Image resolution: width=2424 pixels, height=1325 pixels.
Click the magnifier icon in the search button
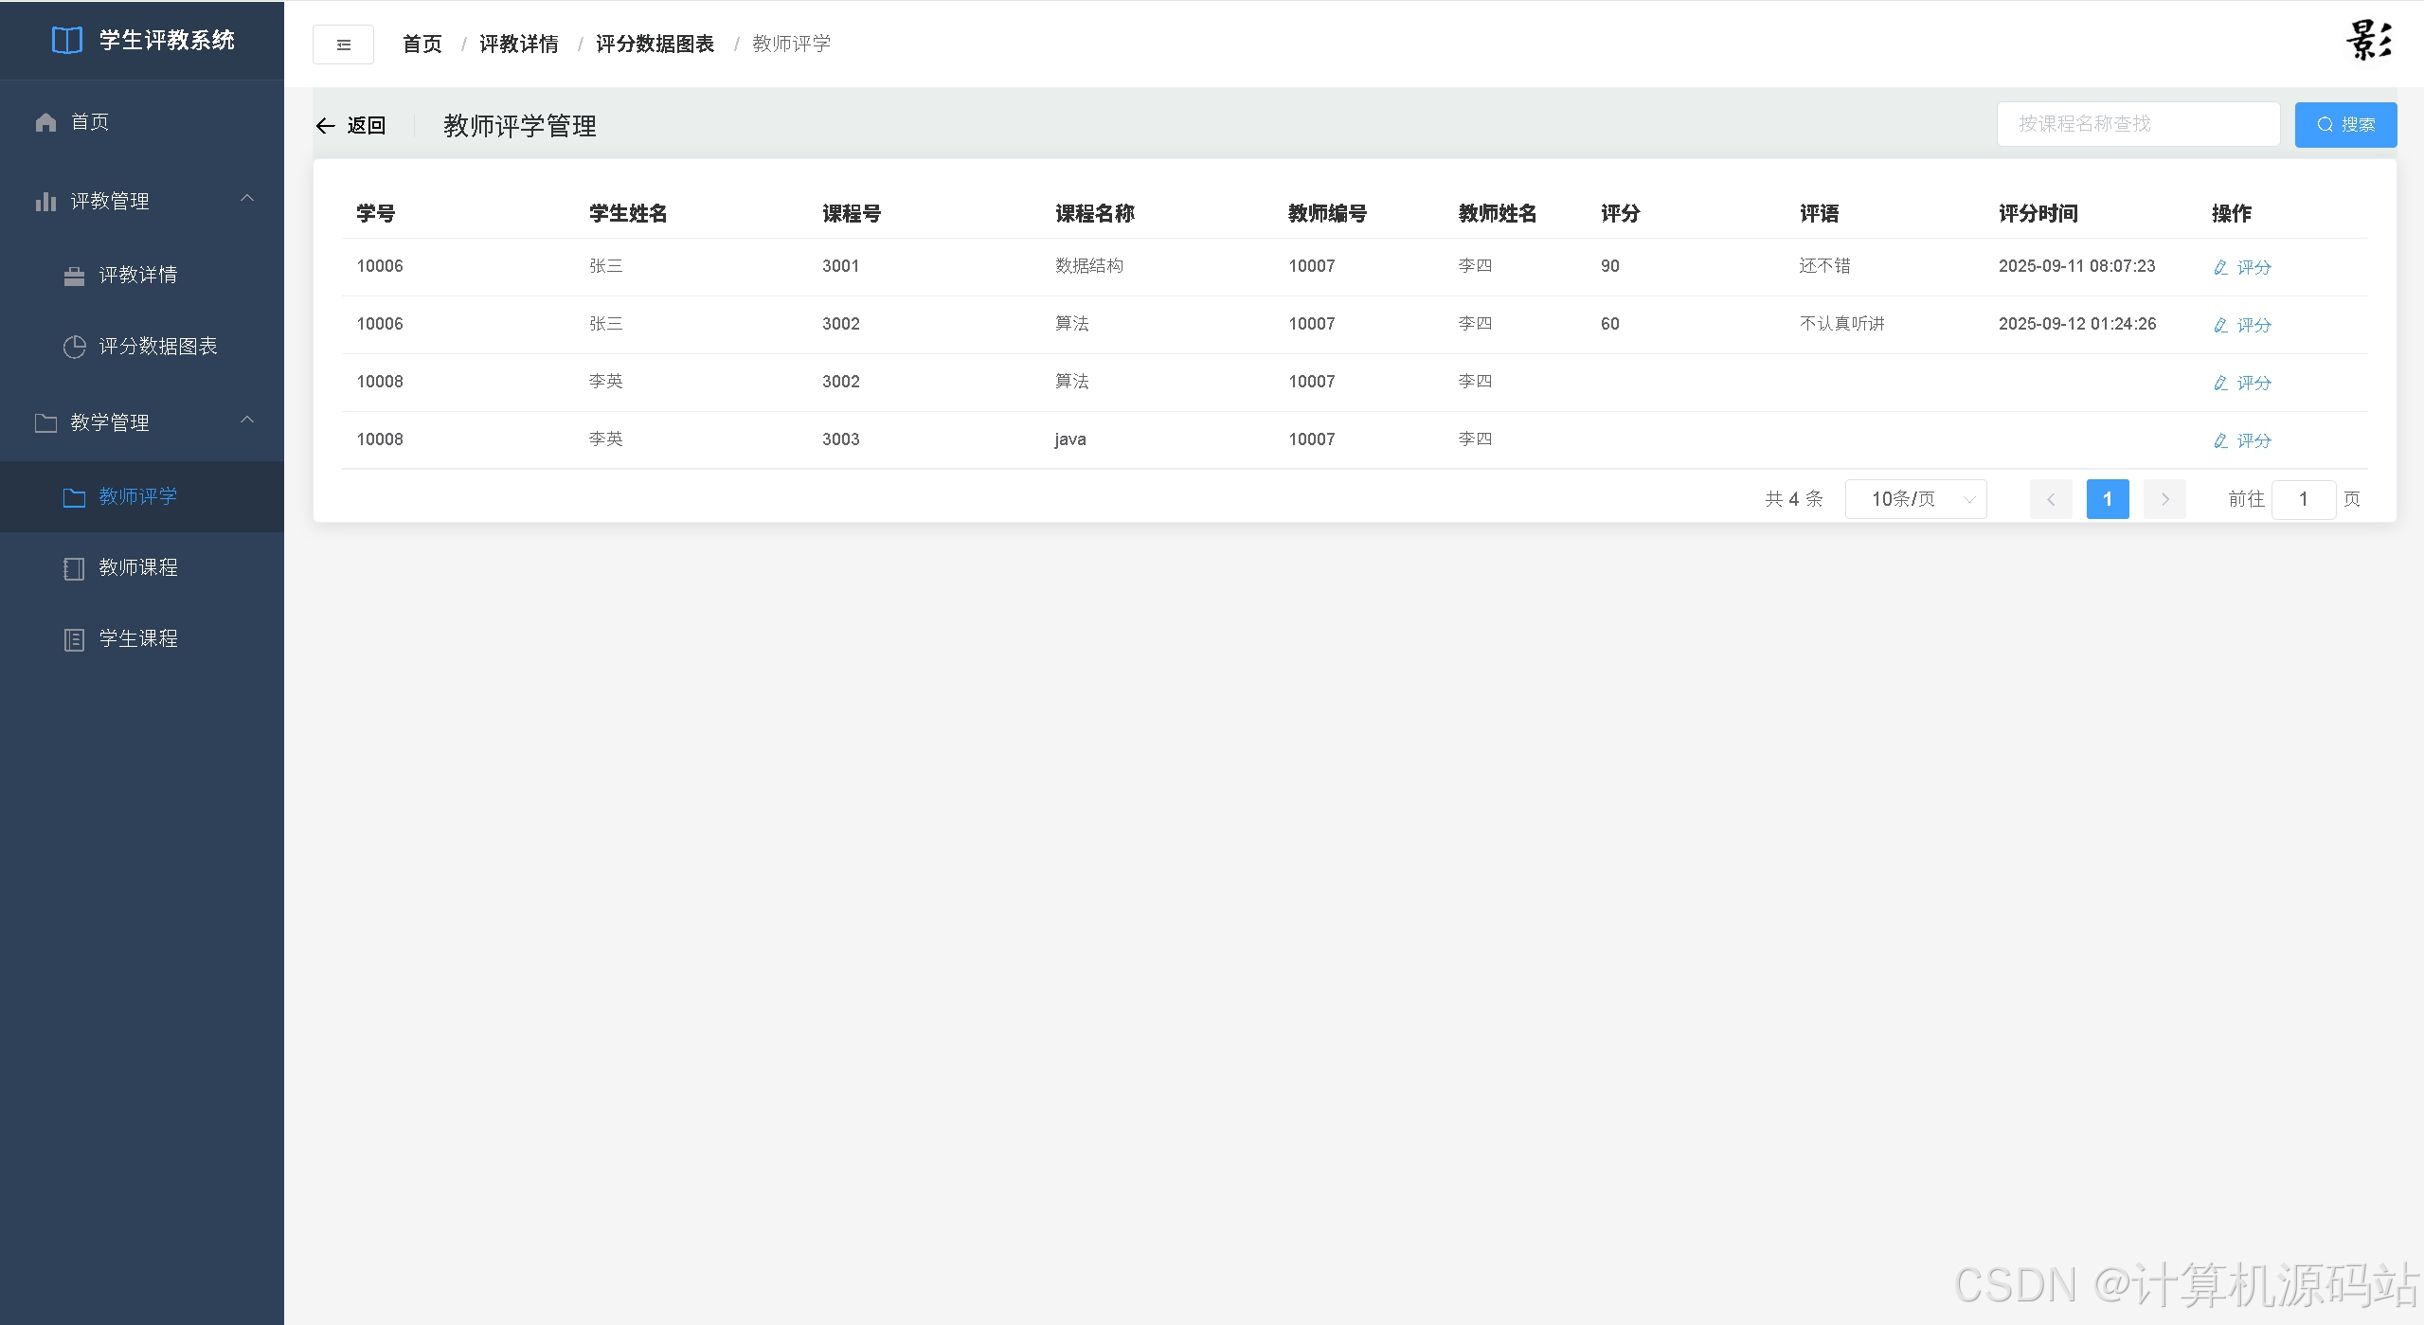2325,124
